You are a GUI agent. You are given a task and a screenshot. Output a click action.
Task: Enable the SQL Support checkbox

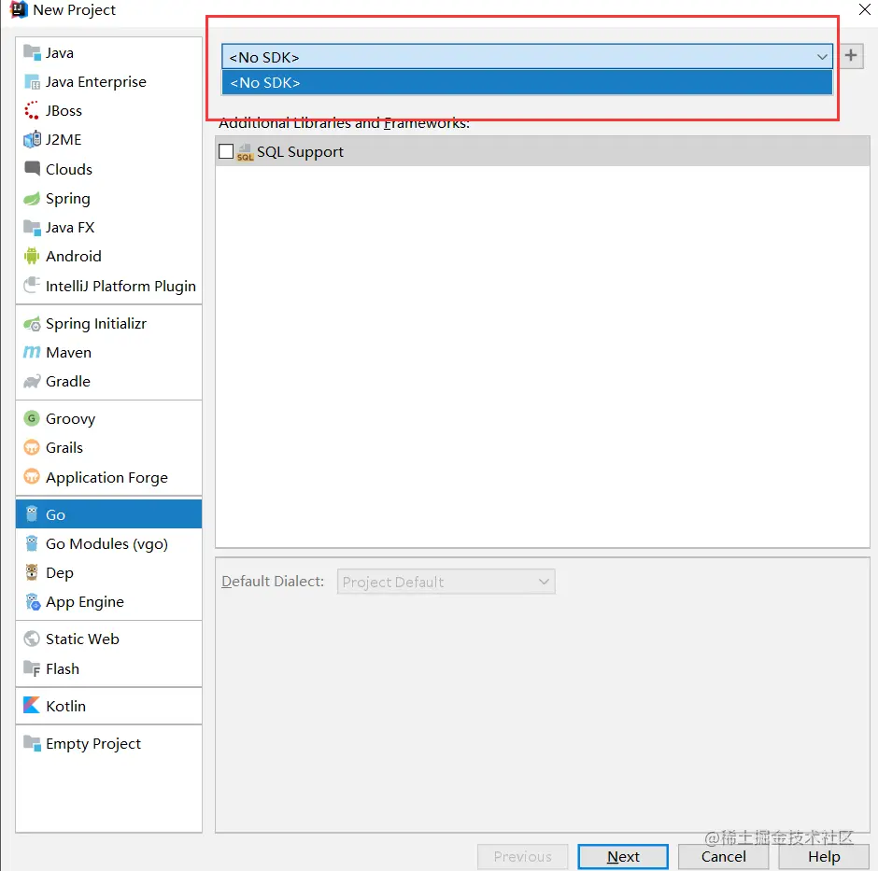[226, 151]
